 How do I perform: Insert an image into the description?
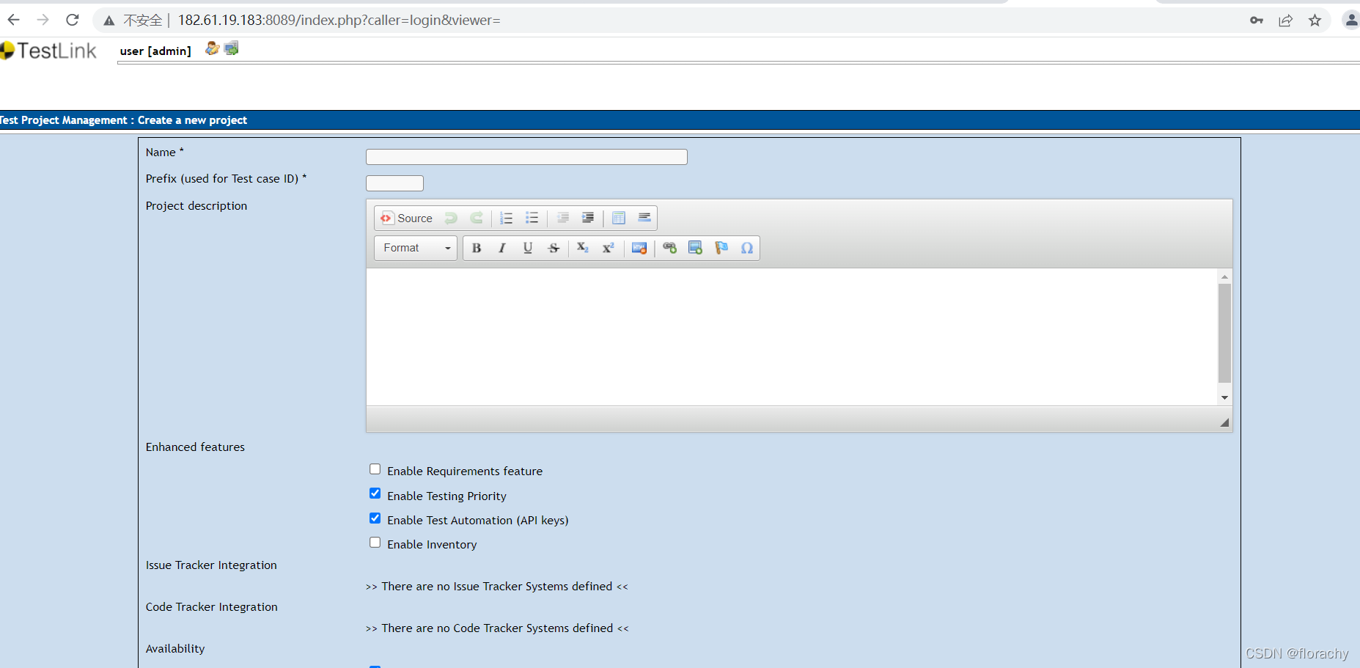pos(695,249)
